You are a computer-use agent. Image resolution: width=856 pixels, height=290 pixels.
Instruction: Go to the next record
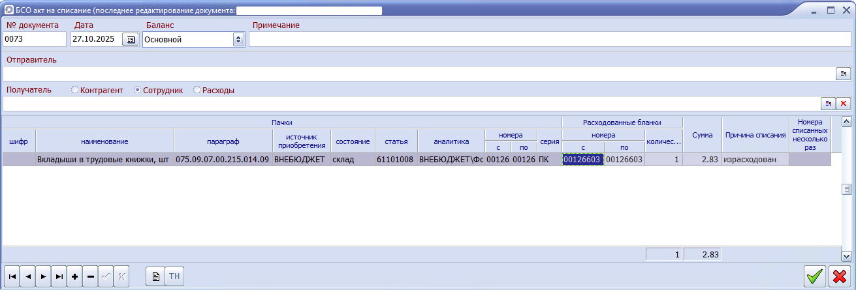pyautogui.click(x=43, y=277)
